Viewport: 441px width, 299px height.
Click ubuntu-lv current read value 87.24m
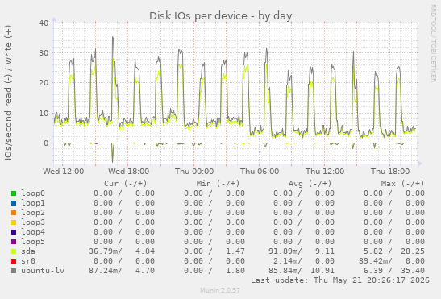coord(105,271)
